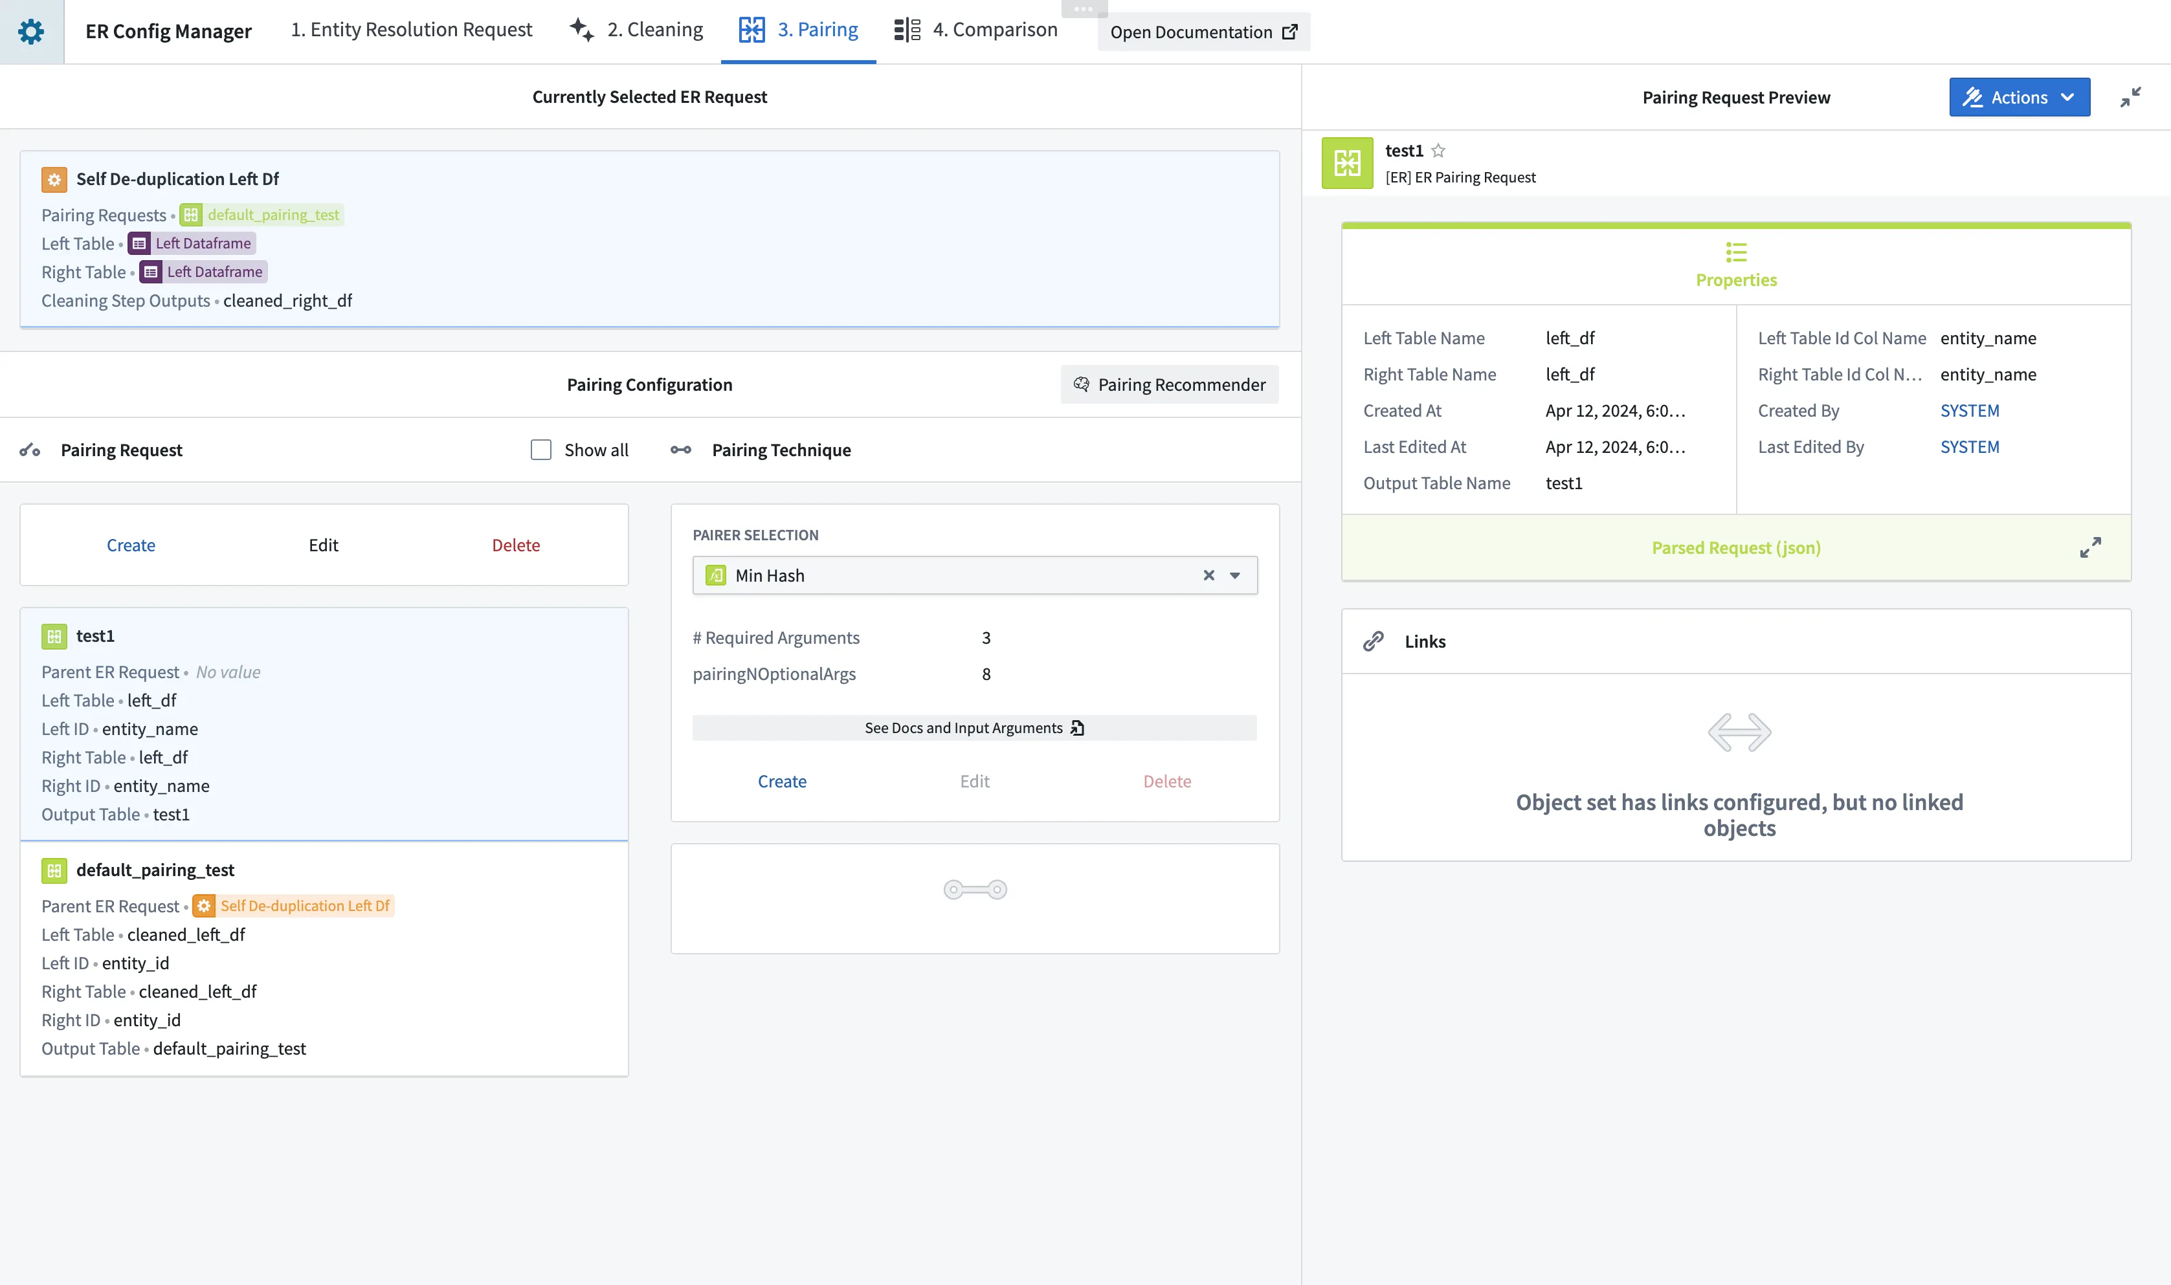Click the Properties list icon
Image resolution: width=2171 pixels, height=1285 pixels.
[x=1735, y=252]
